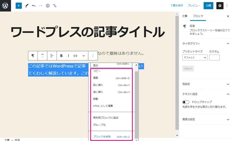
Task: Open settings with the gear icon
Action: (x=220, y=6)
